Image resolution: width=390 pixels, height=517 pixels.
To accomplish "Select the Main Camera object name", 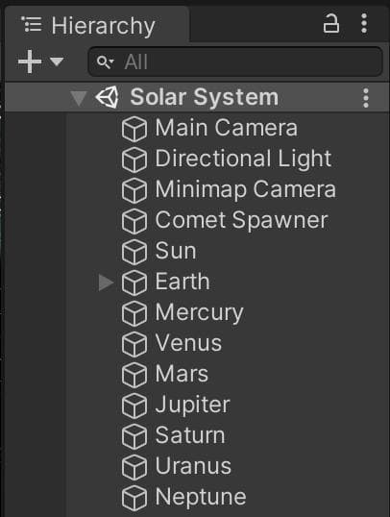I will pos(227,128).
